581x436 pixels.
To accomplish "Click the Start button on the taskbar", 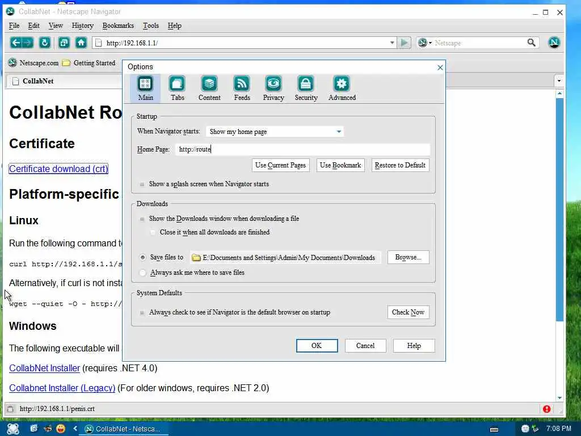I will coord(13,429).
